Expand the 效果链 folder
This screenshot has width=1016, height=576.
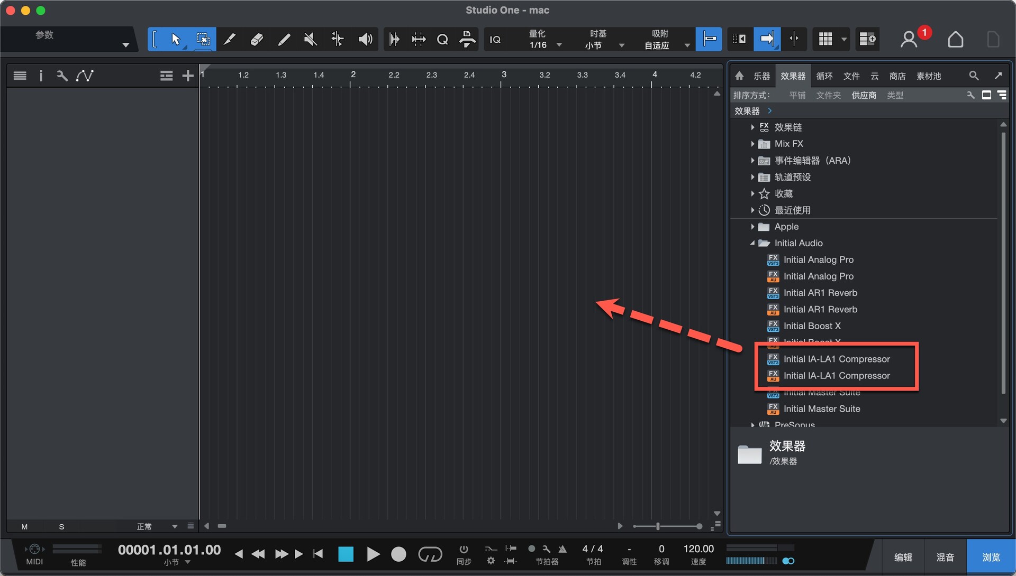tap(752, 127)
